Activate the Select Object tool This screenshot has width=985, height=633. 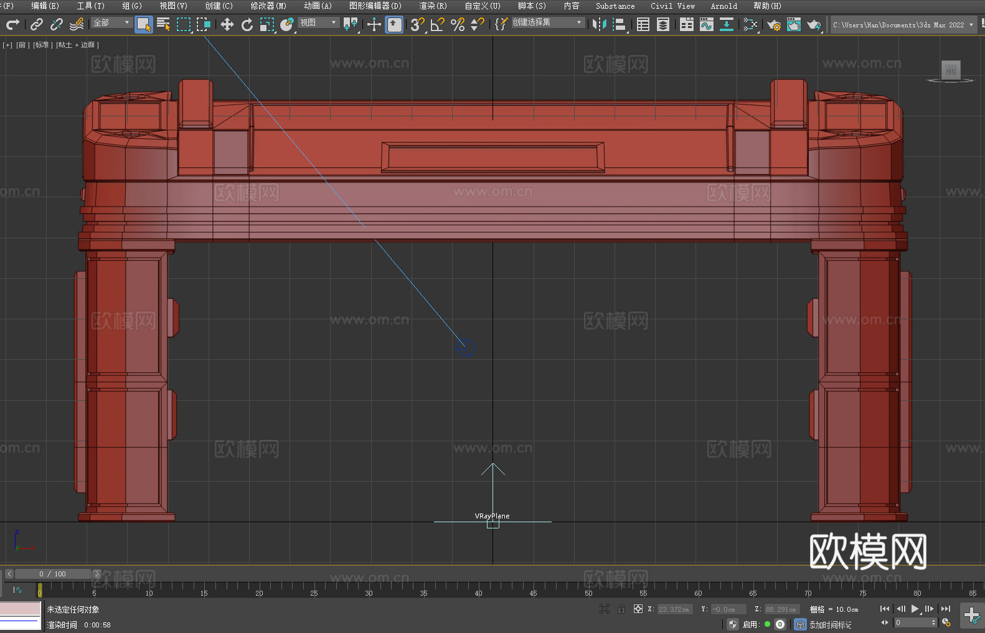(x=144, y=24)
